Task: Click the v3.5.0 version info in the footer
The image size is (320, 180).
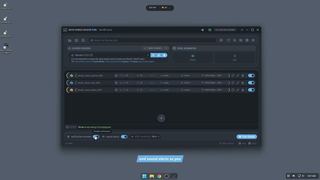Action: point(252,143)
